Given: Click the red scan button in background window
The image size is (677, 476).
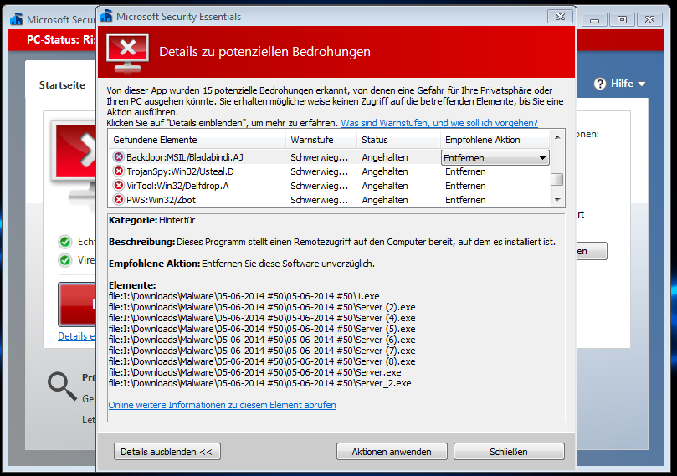Looking at the screenshot, I should coord(77,305).
